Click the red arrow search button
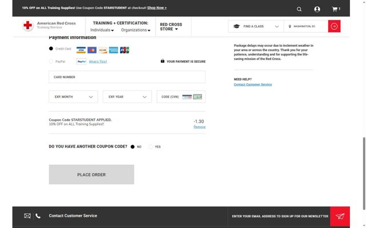 (x=334, y=26)
